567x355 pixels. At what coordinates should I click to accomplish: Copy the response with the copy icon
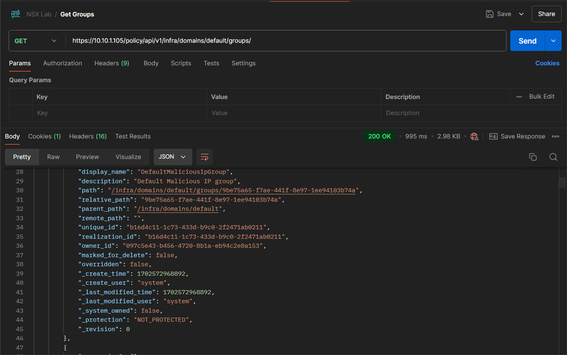(x=533, y=157)
